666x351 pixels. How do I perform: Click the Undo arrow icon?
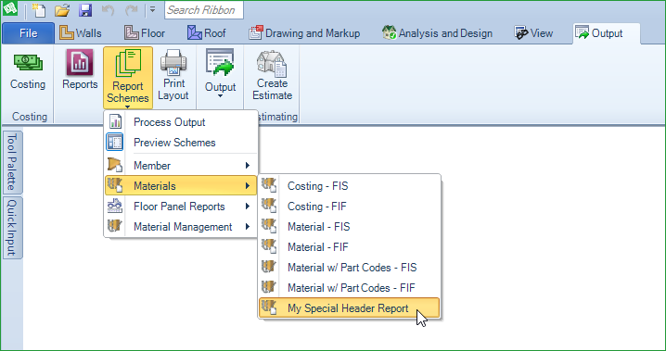tap(108, 10)
